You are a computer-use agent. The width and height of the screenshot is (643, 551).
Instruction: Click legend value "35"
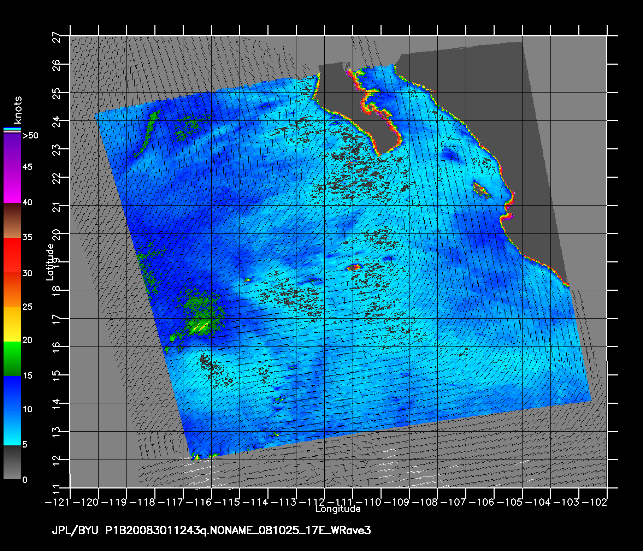[x=28, y=237]
